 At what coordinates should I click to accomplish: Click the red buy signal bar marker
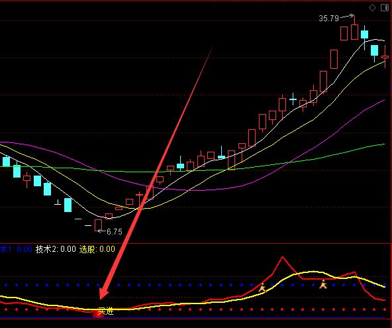coord(98,313)
